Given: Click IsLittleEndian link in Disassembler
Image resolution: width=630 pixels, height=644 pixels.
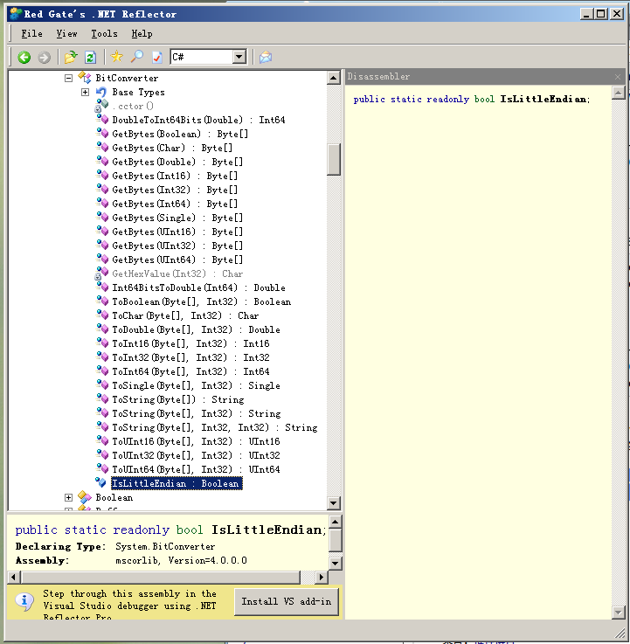Looking at the screenshot, I should (543, 99).
